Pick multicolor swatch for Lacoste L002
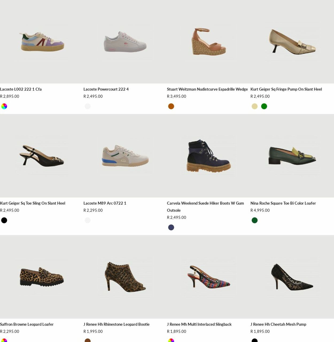Screen dimensions: 334x342 4,106
